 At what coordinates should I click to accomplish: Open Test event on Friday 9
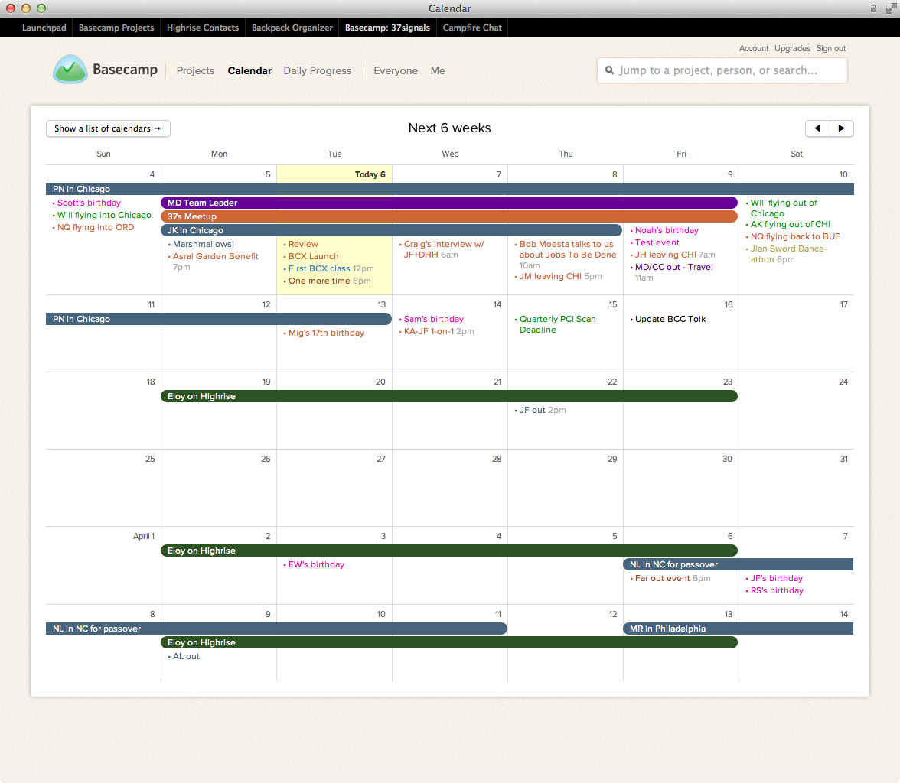click(x=657, y=242)
